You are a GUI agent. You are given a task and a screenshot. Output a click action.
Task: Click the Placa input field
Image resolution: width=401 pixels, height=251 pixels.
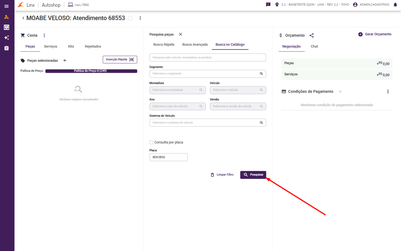(x=168, y=157)
